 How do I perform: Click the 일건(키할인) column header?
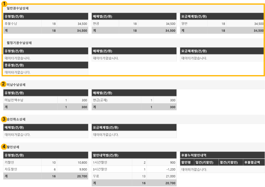coord(206,162)
